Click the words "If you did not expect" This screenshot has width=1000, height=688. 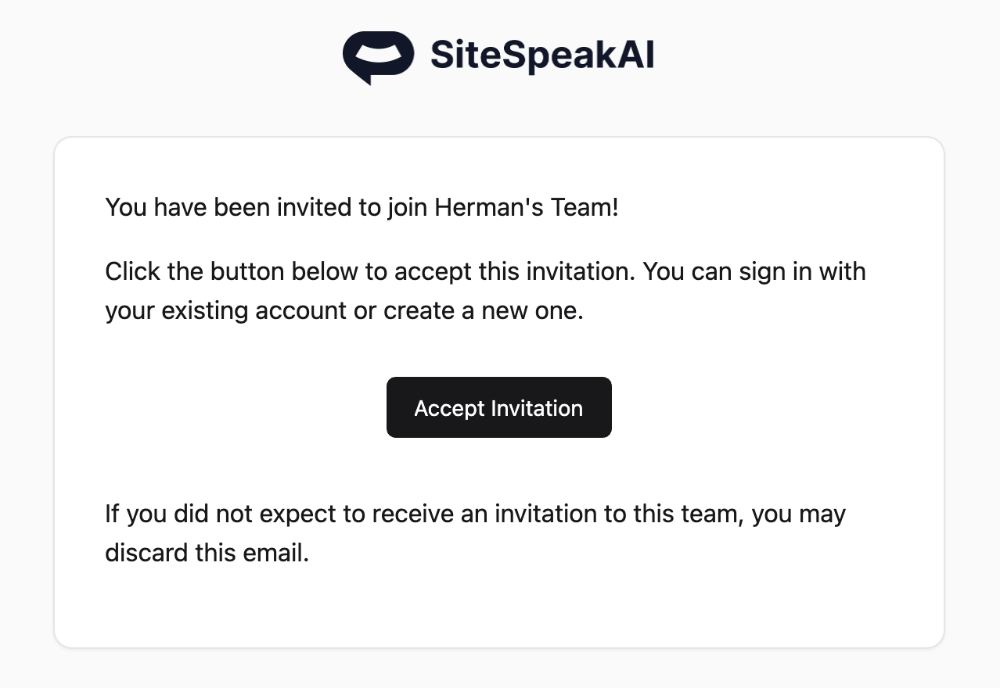tap(207, 514)
